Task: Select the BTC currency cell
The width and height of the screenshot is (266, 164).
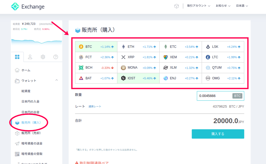Action: [x=96, y=47]
